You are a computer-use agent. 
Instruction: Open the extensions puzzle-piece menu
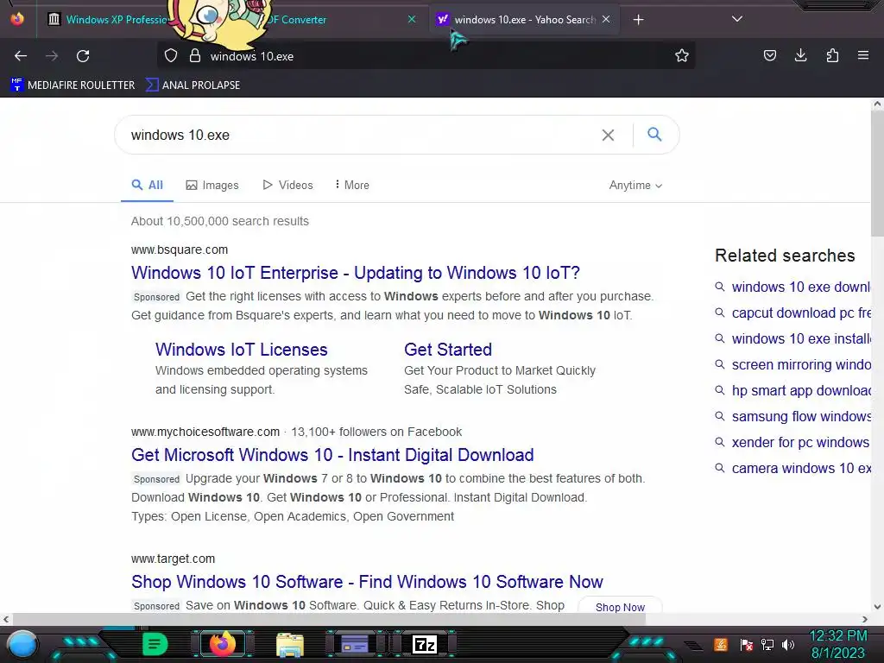pos(832,56)
